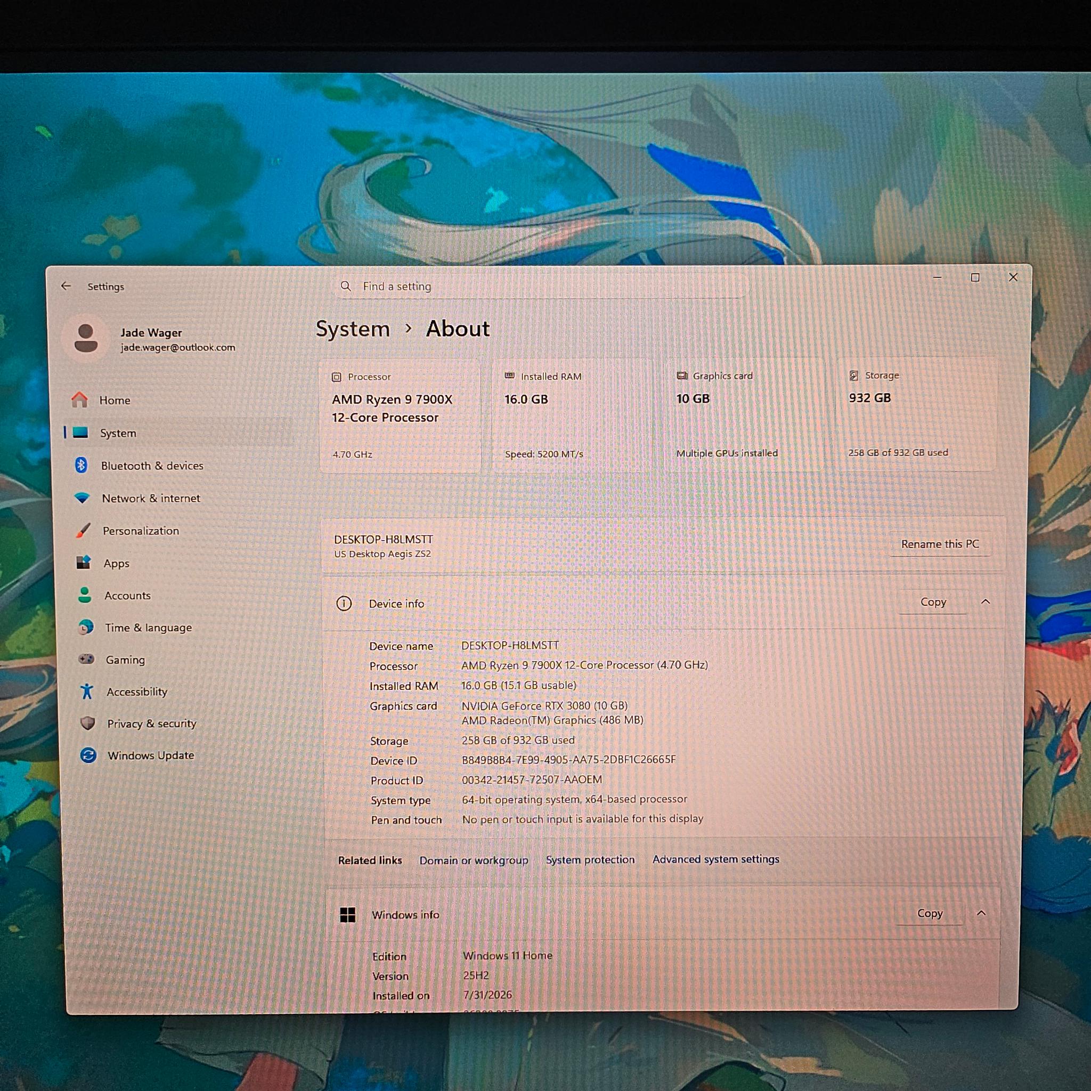
Task: Click the Graphics card icon
Action: click(x=682, y=376)
